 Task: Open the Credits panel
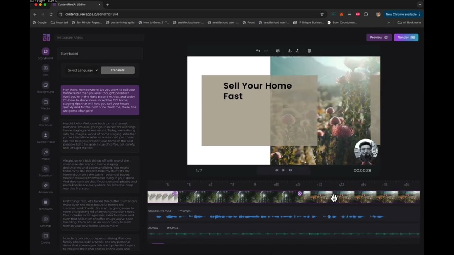[45, 238]
